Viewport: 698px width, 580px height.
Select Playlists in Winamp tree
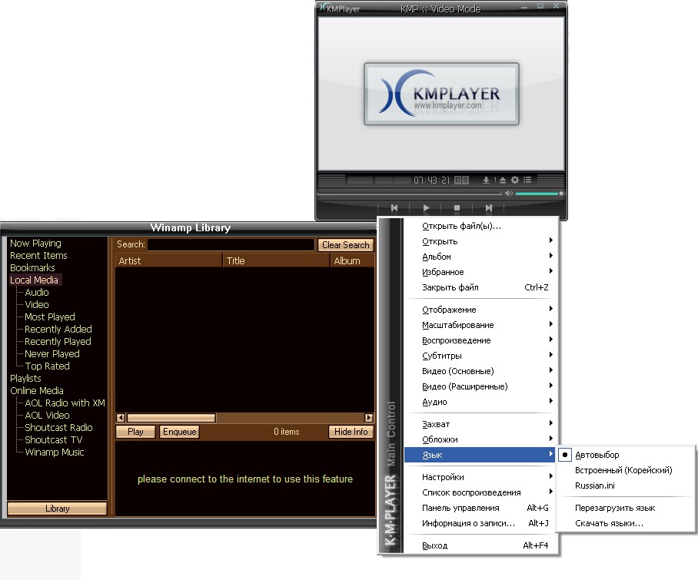[x=25, y=378]
